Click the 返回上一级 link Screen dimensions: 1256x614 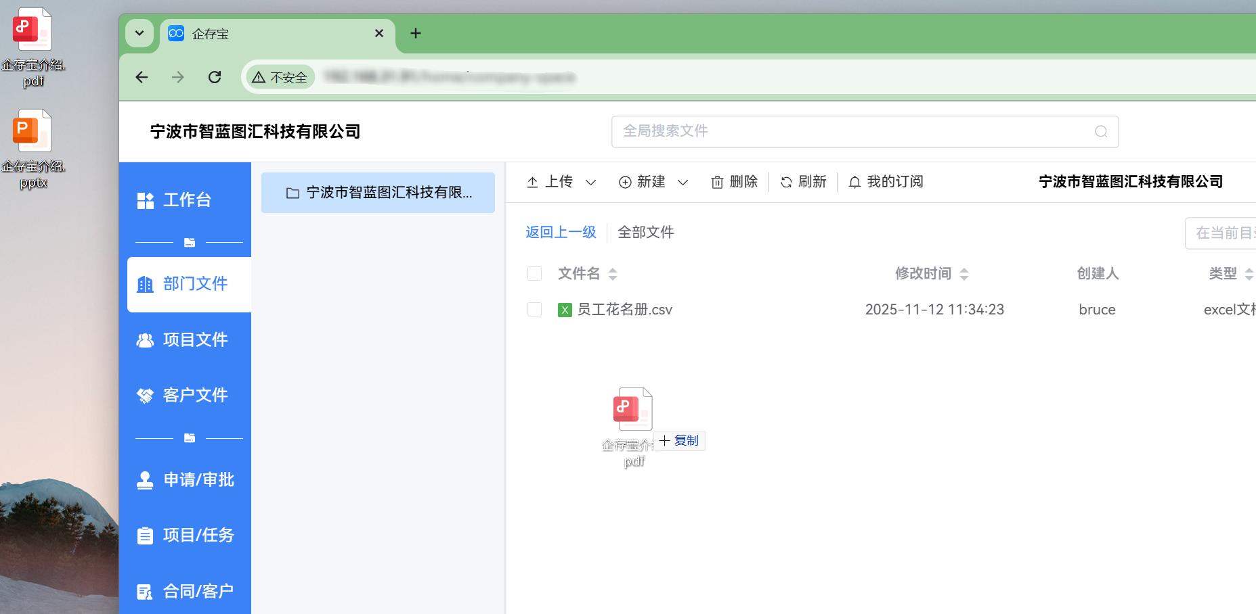[x=561, y=233]
